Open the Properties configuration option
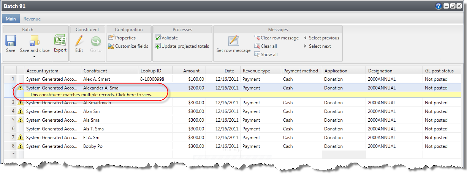Viewport: 467px width, 174px height. point(122,38)
